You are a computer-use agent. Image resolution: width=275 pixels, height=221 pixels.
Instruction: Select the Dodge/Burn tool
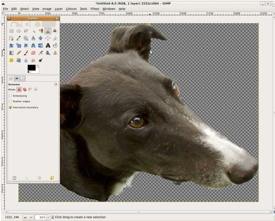point(40,60)
